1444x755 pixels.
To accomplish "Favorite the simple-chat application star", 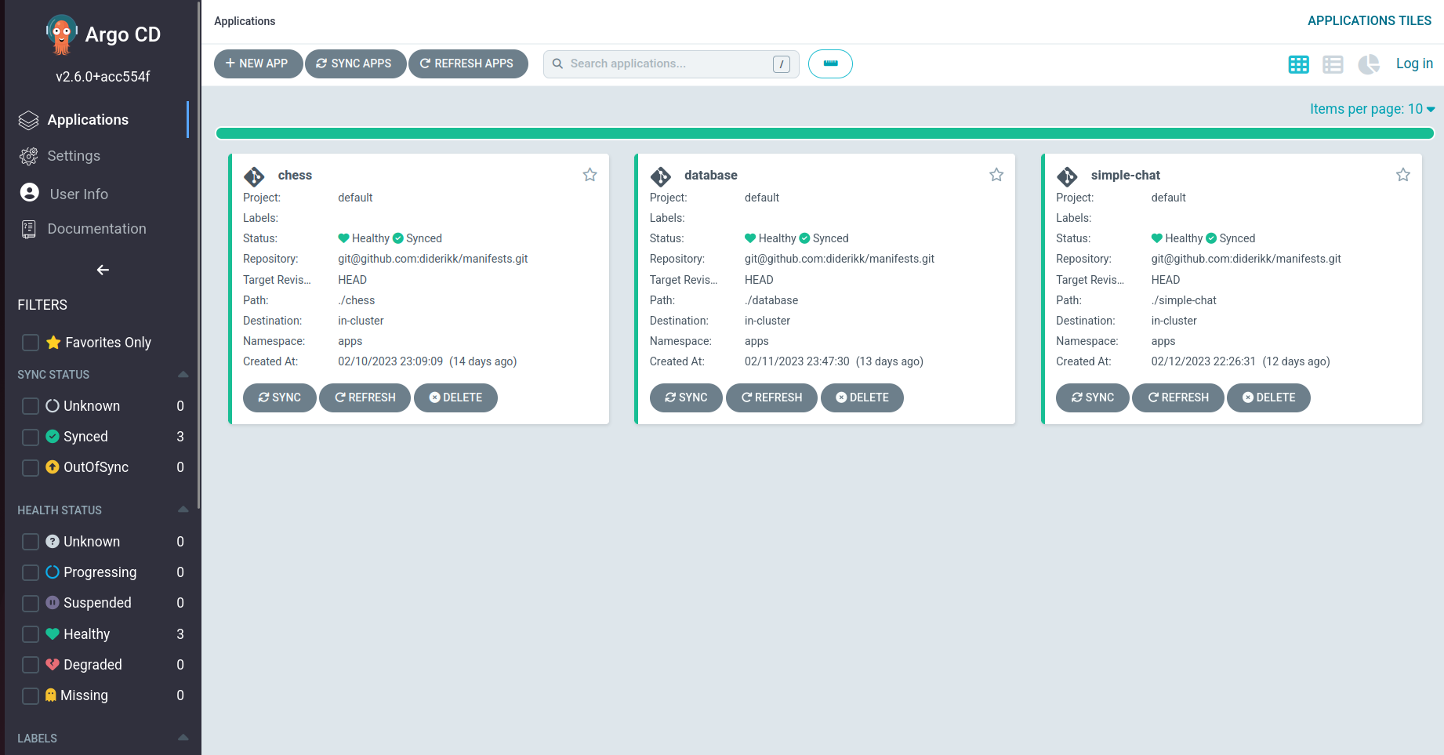I will click(x=1403, y=175).
